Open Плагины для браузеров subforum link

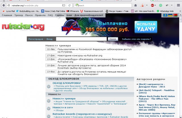tap(68, 86)
